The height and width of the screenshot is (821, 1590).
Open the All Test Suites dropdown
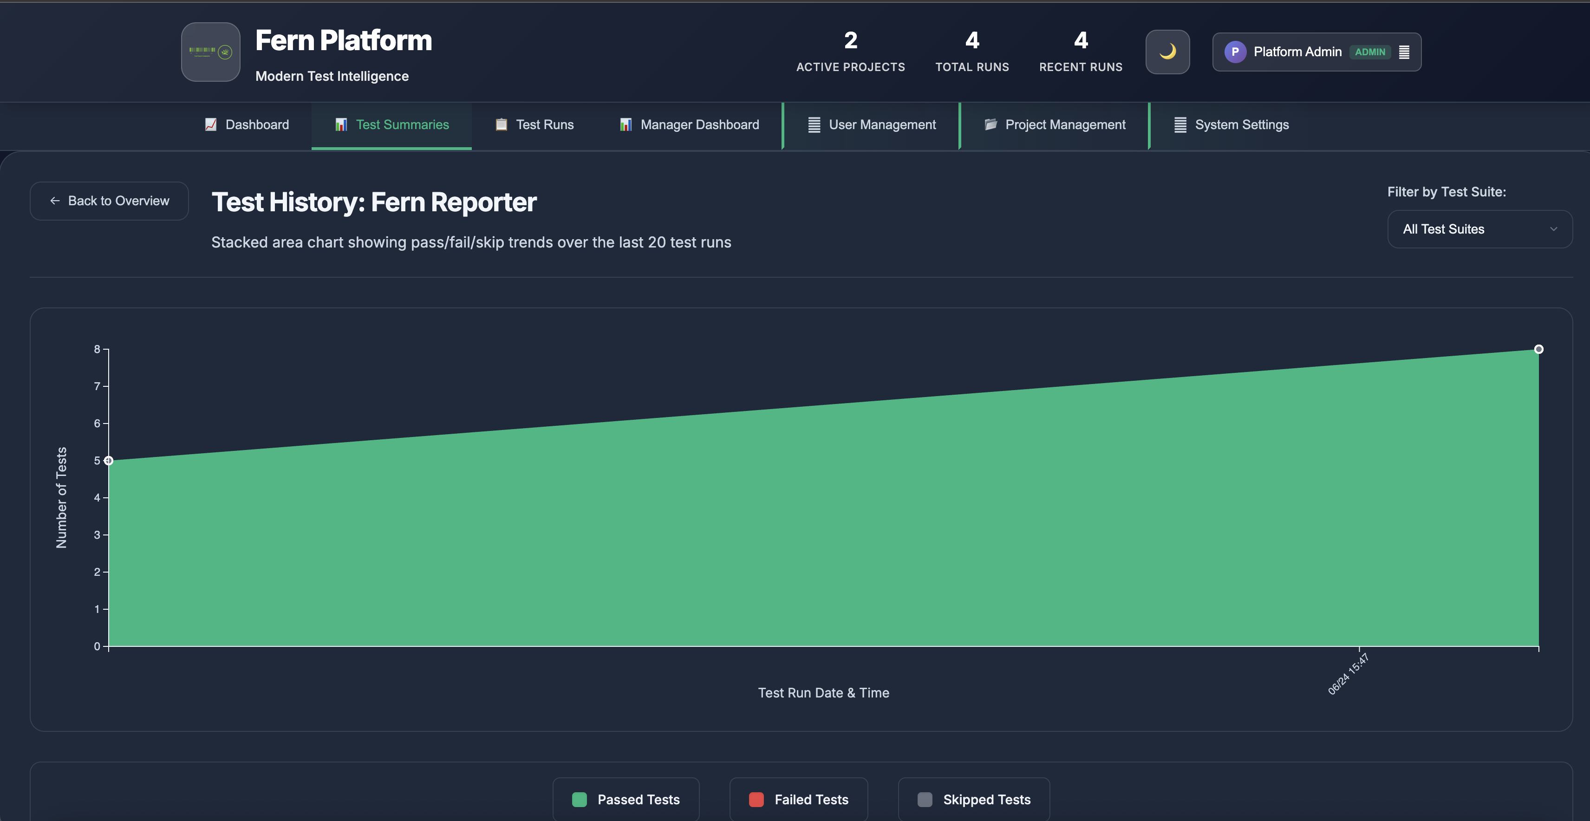point(1479,229)
